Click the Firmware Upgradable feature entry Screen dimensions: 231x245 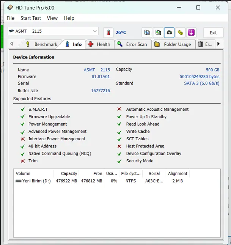(49, 117)
